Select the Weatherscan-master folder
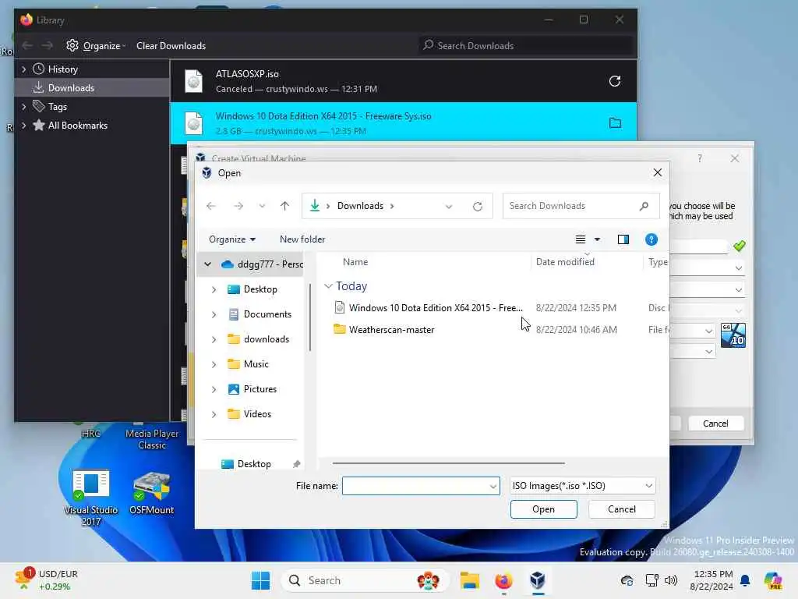798x599 pixels. point(391,330)
